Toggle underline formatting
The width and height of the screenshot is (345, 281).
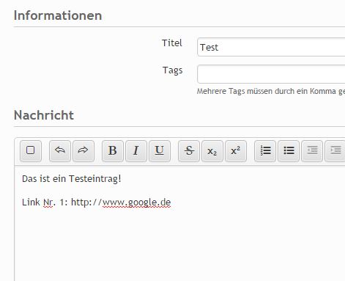tap(160, 151)
